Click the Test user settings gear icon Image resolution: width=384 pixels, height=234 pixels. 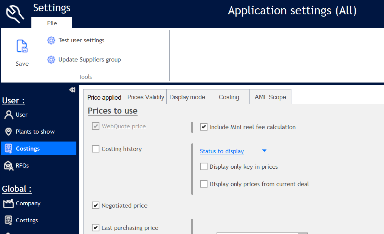(51, 40)
